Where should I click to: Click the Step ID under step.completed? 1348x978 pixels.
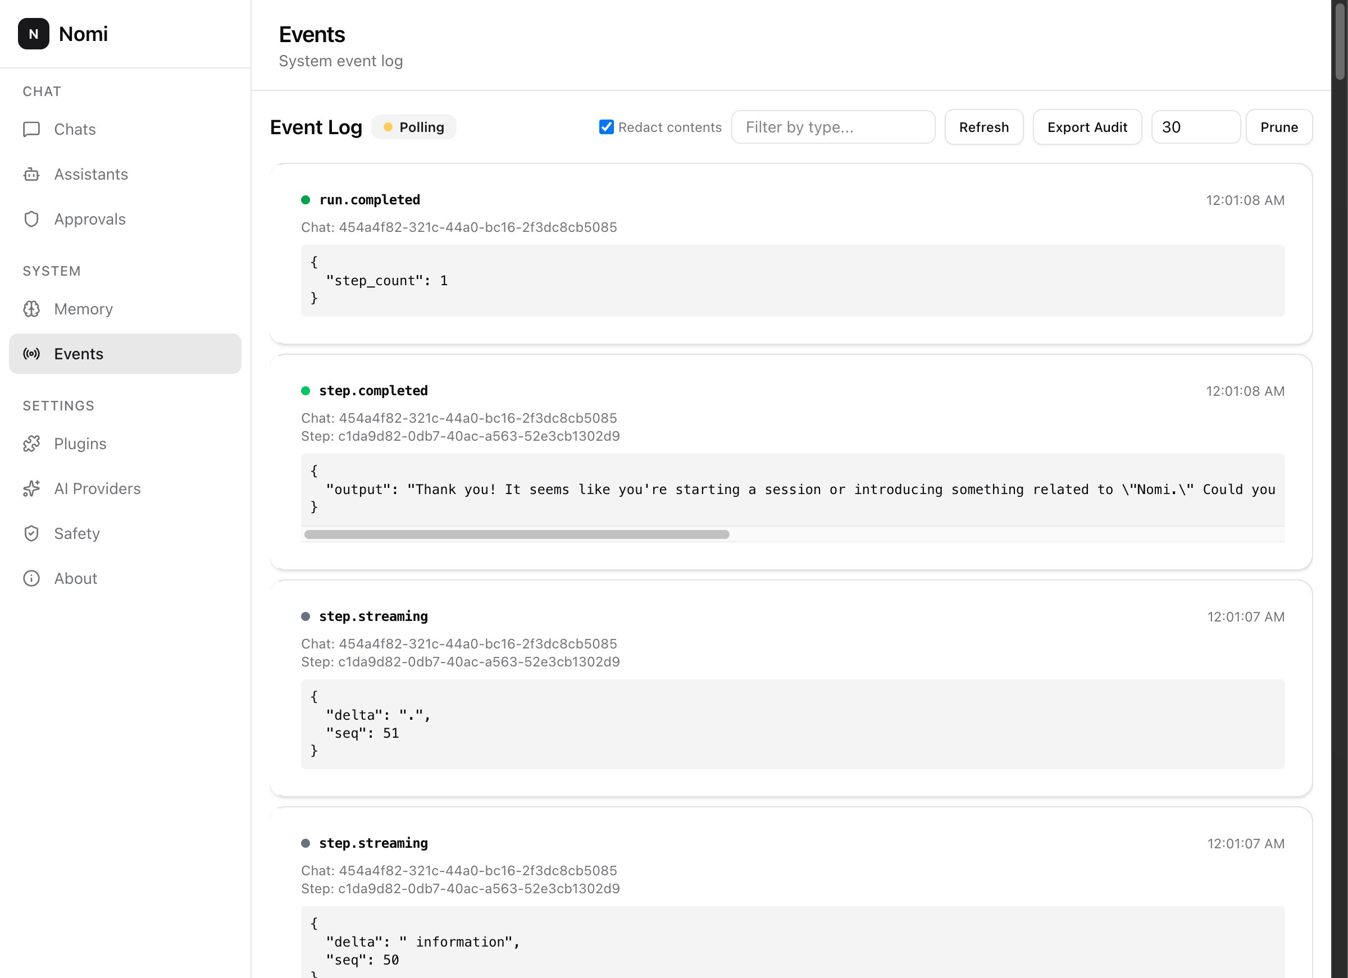click(x=460, y=436)
